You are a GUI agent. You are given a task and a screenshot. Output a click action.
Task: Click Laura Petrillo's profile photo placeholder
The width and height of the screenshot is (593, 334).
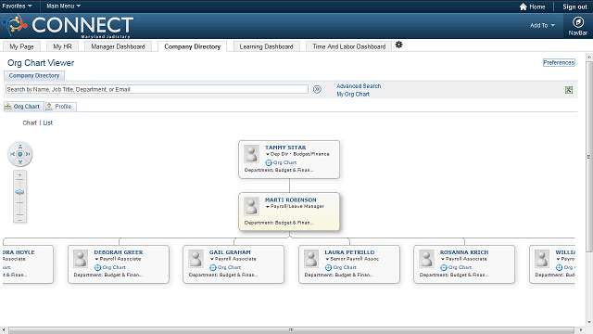point(311,259)
